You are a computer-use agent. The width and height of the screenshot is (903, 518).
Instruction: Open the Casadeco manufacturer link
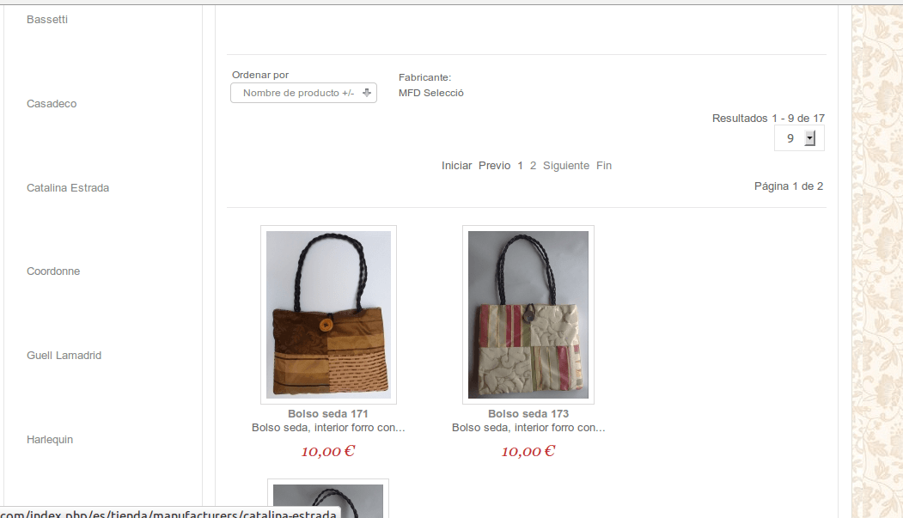(52, 104)
